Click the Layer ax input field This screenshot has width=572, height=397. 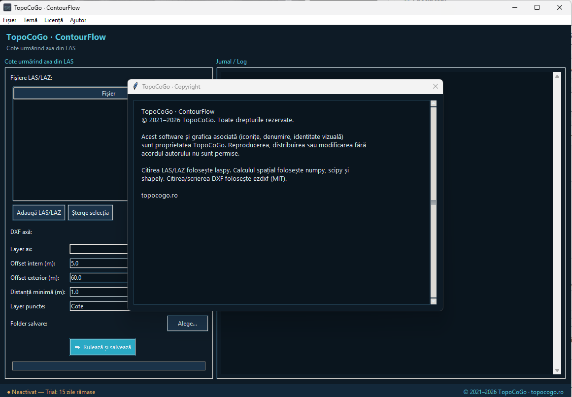99,249
